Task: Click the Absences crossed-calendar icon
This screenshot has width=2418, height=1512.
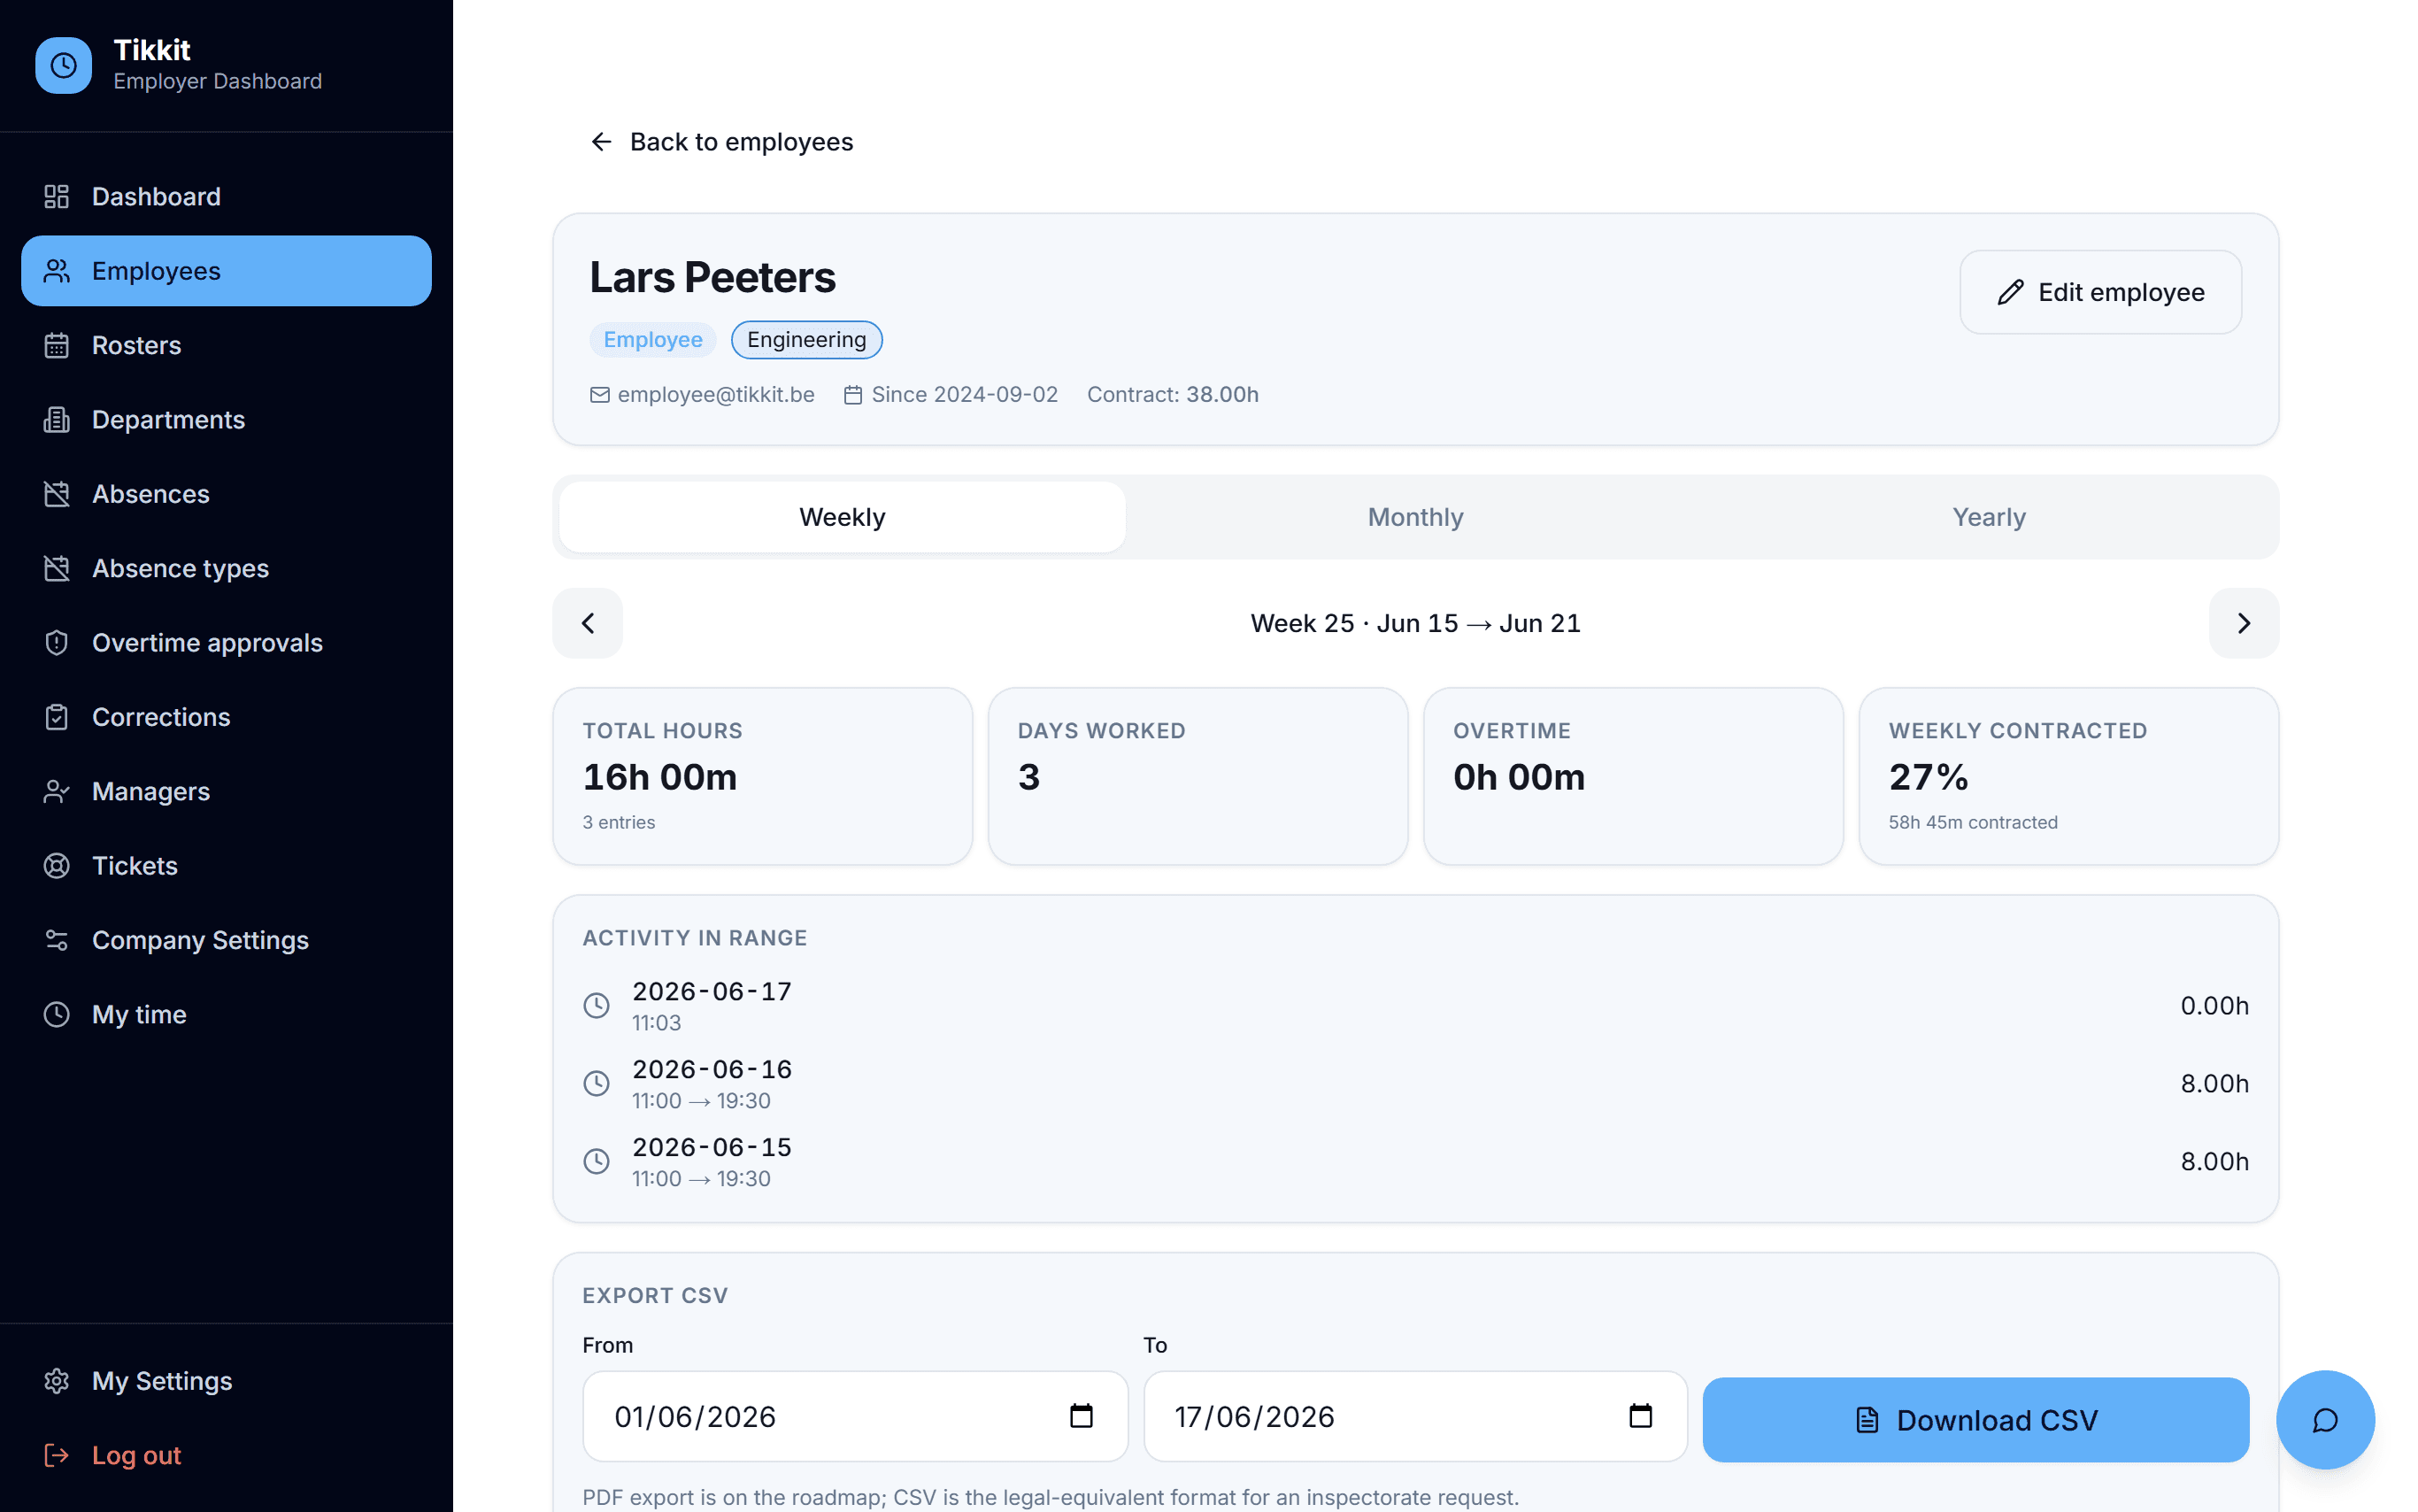Action: click(57, 494)
